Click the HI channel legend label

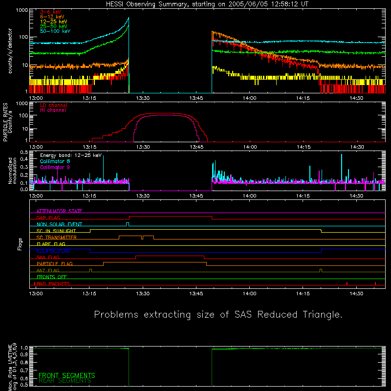53,110
